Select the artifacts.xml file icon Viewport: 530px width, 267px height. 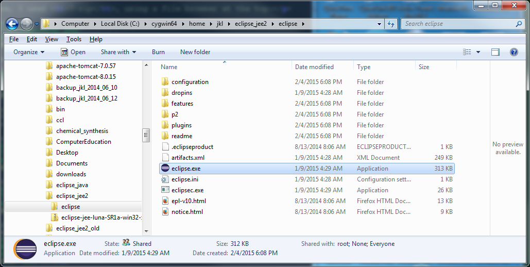pyautogui.click(x=165, y=158)
